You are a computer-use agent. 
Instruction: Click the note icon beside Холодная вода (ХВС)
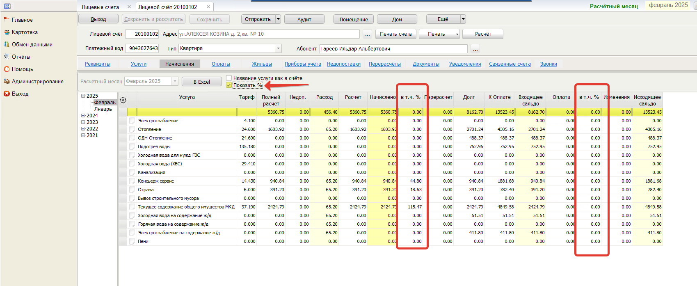132,164
